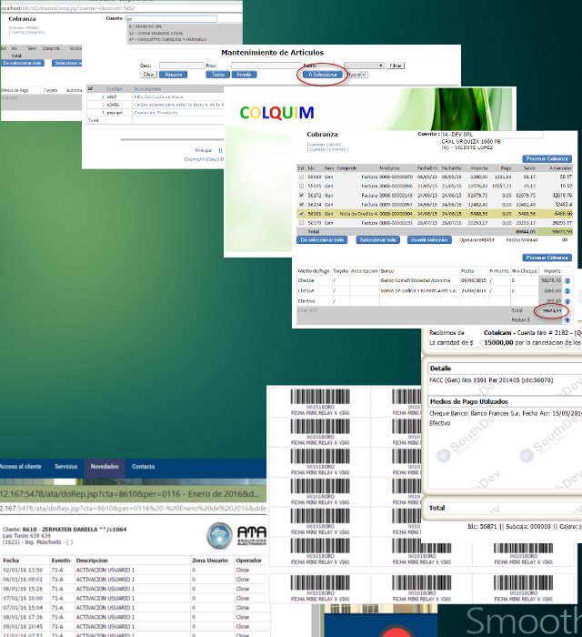Viewport: 582px width, 637px height.
Task: Click the event row dated '06/01/16 09:01'
Action: (133, 580)
